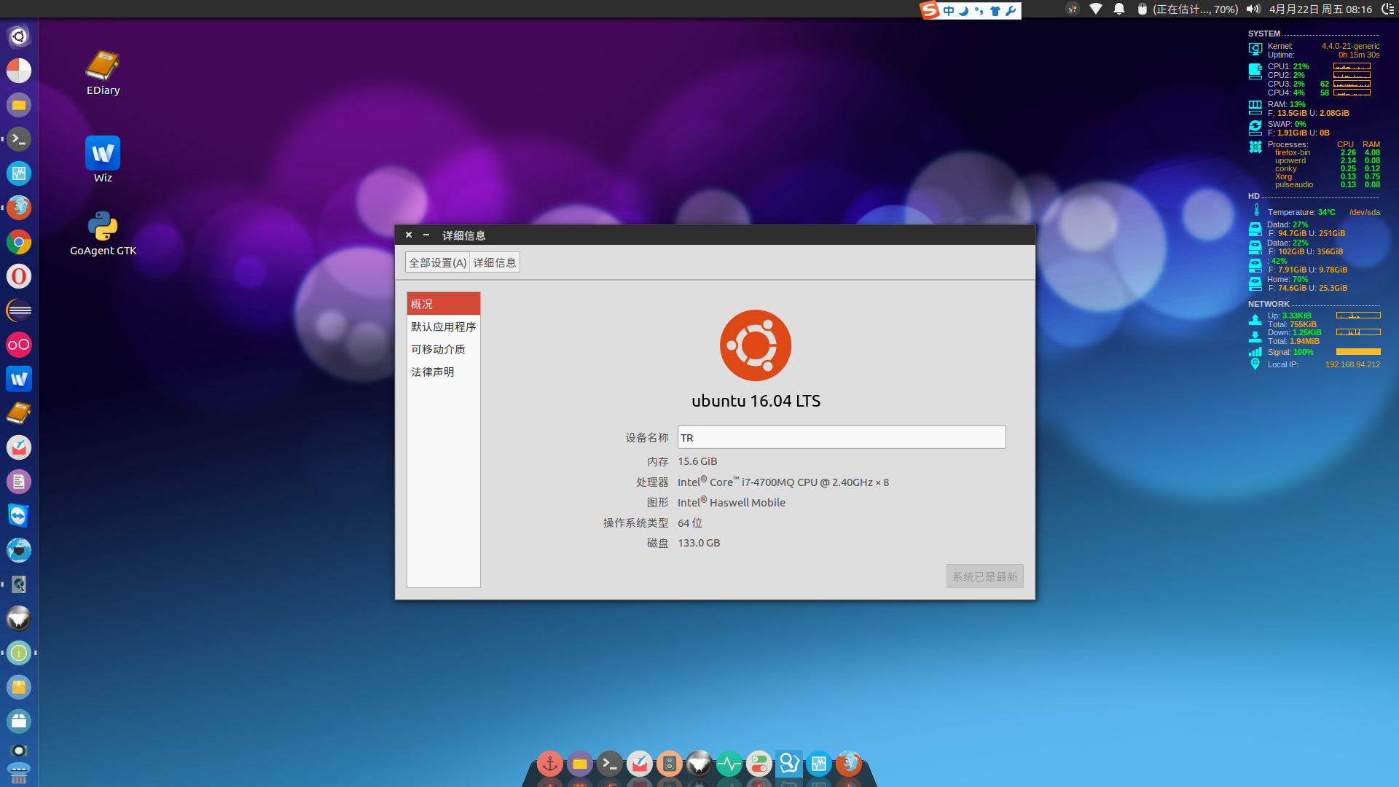Viewport: 1399px width, 787px height.
Task: Toggle Sogou Chinese/English 中 mode
Action: tap(949, 10)
